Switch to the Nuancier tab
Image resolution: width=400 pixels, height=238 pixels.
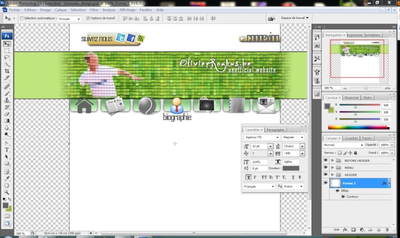(x=351, y=97)
